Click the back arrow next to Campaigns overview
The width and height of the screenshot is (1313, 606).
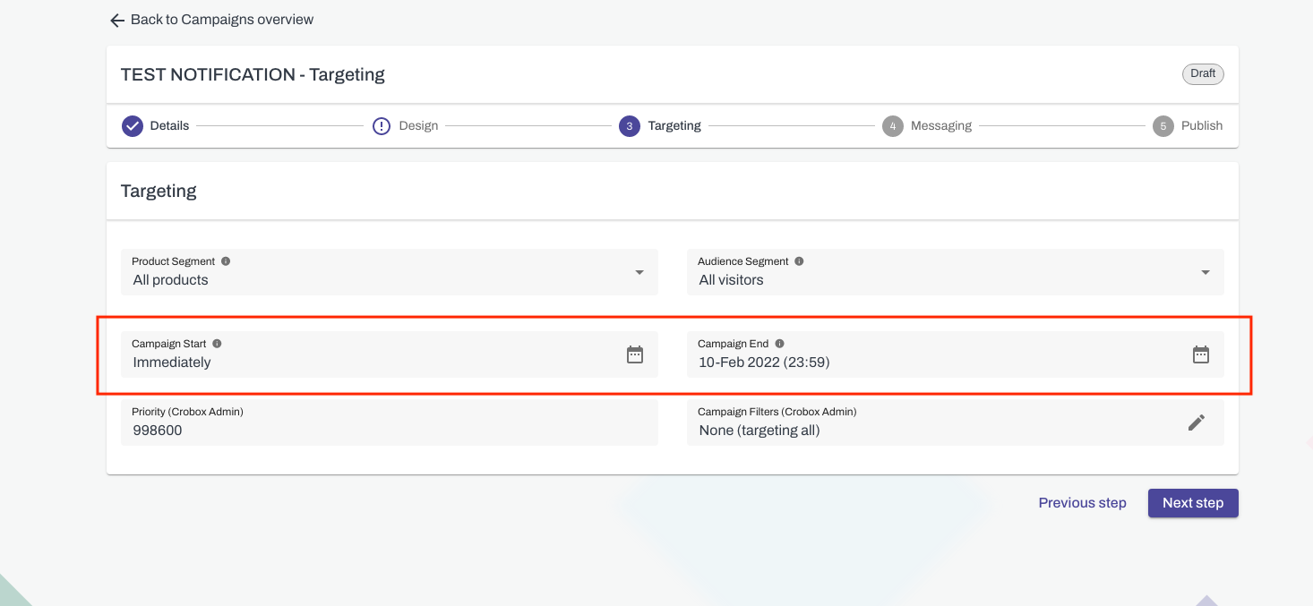coord(116,19)
